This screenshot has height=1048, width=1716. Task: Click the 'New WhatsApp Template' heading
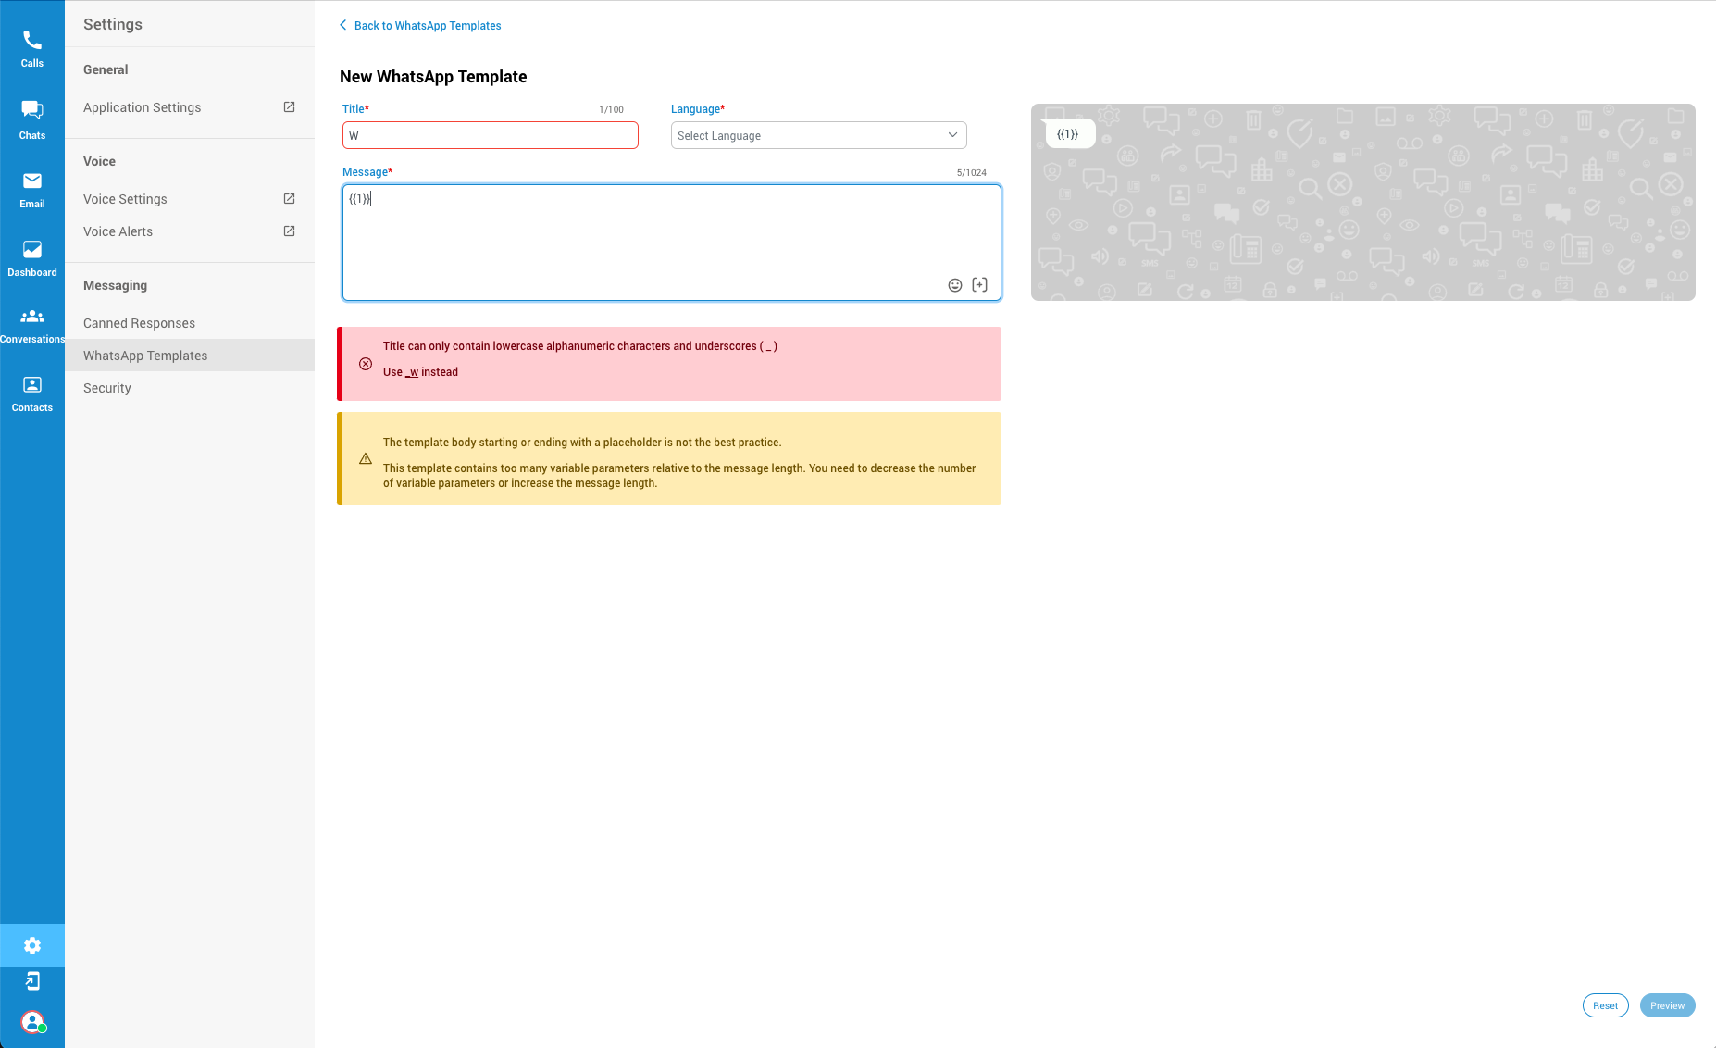click(433, 77)
